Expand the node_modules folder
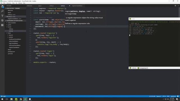 12,23
